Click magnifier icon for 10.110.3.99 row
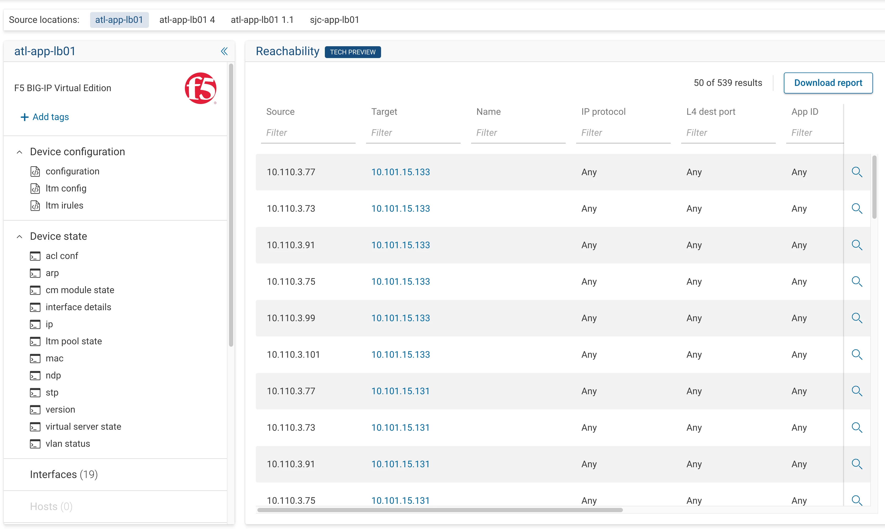Screen dimensions: 885x530 [x=856, y=318]
